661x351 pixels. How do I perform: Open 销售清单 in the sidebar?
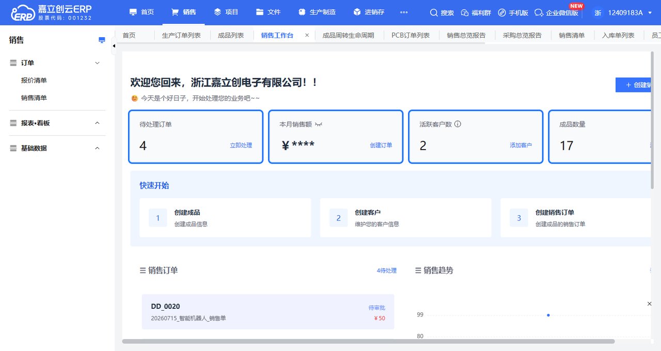(34, 98)
